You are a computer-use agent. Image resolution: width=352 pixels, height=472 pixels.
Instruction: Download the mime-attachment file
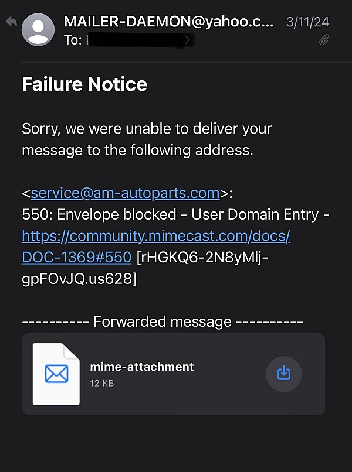(x=283, y=374)
